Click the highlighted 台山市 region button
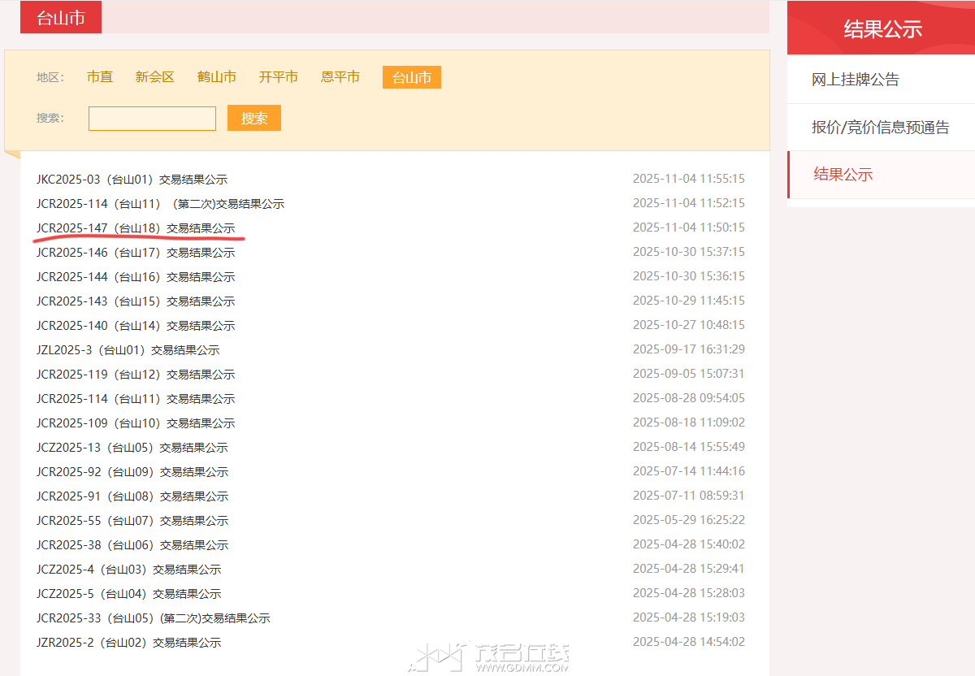The height and width of the screenshot is (676, 975). 411,76
